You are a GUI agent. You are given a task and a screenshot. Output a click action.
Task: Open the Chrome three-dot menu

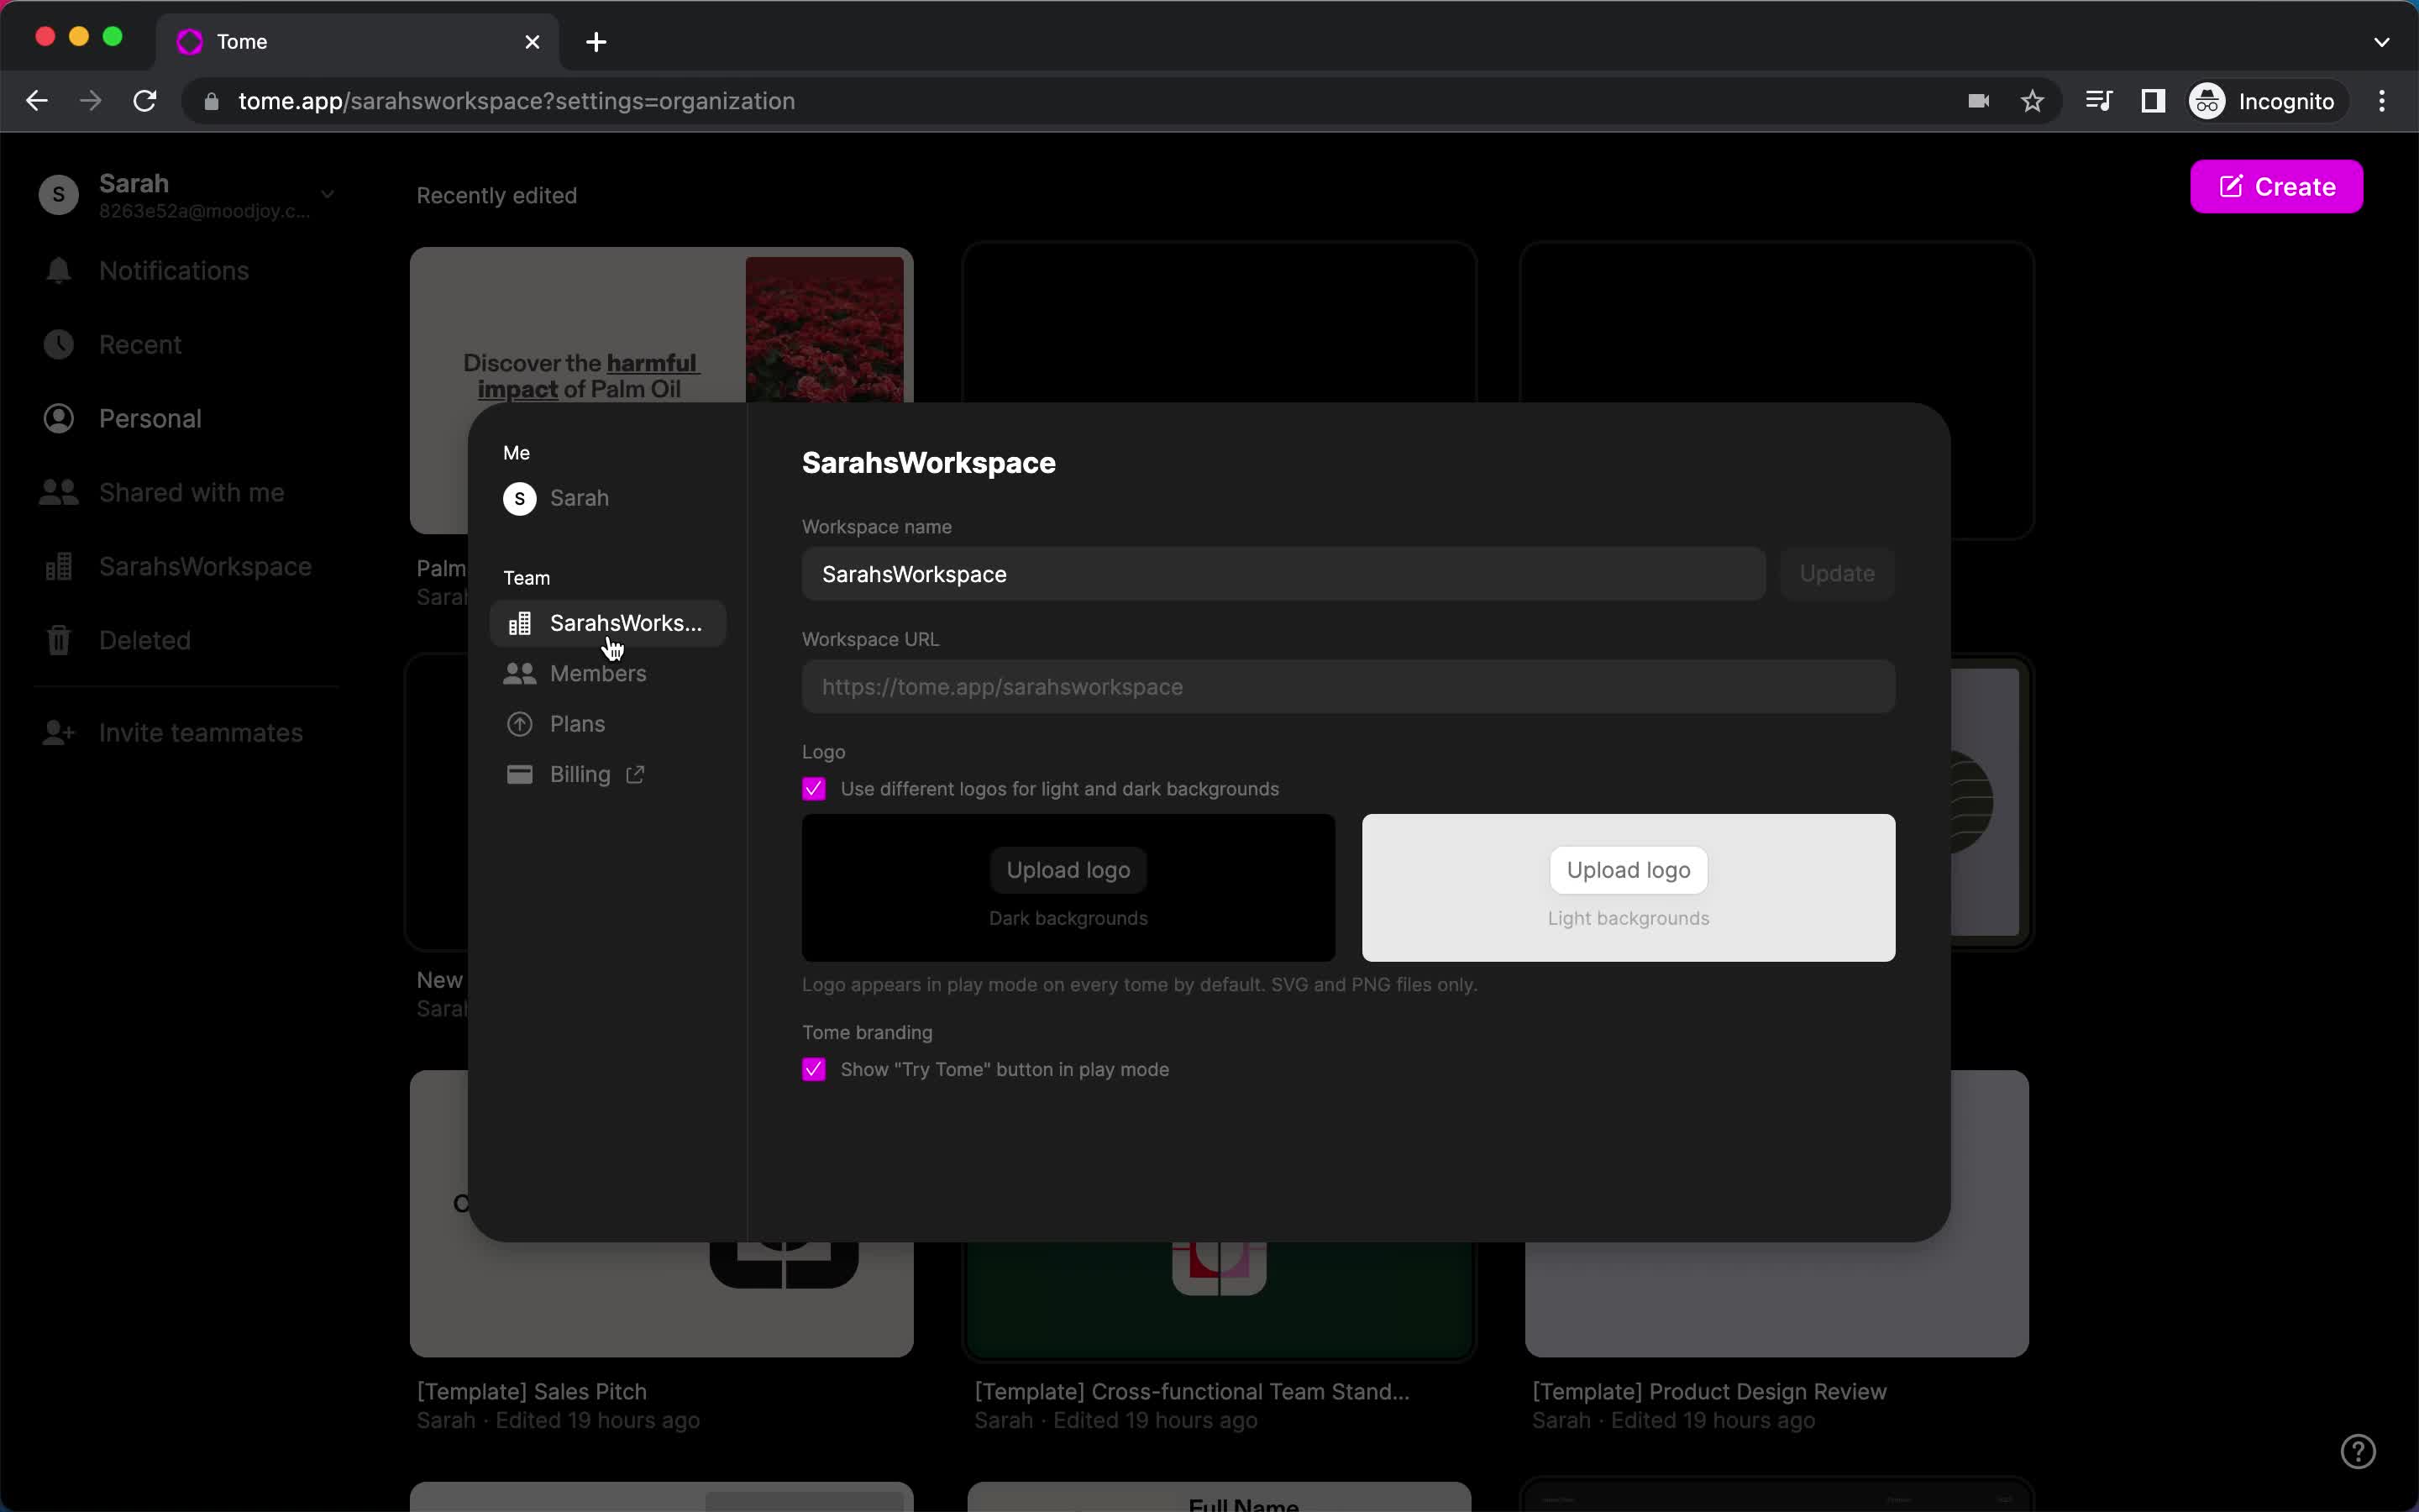2382,101
